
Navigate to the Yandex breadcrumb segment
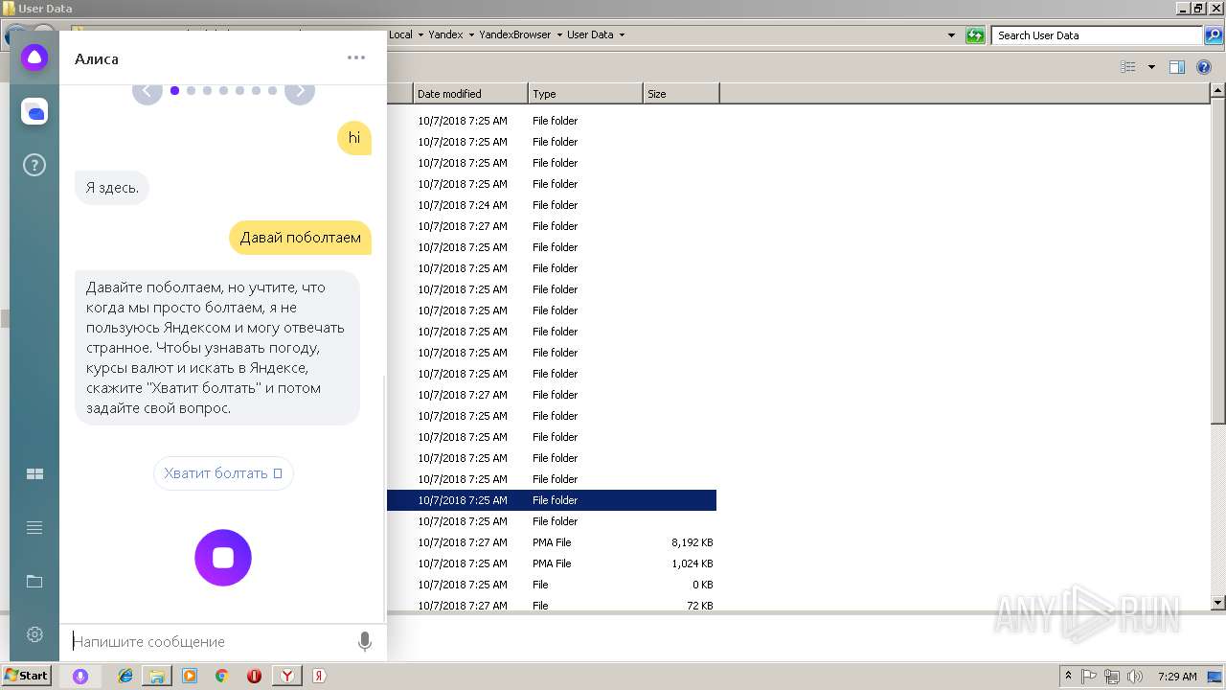click(445, 35)
